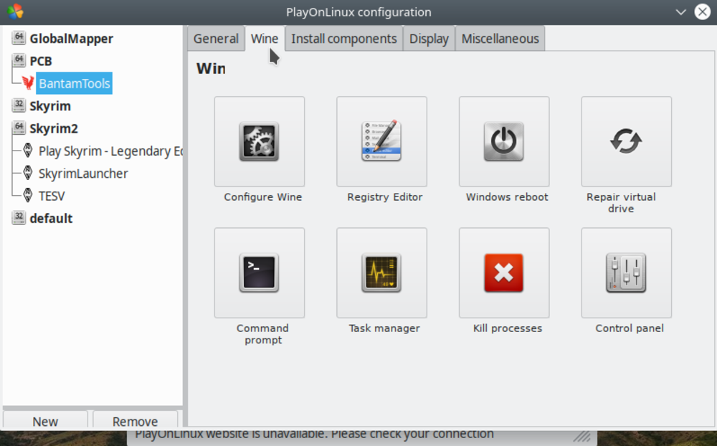This screenshot has width=717, height=446.
Task: Click the red BantamTools bird icon
Action: point(28,82)
